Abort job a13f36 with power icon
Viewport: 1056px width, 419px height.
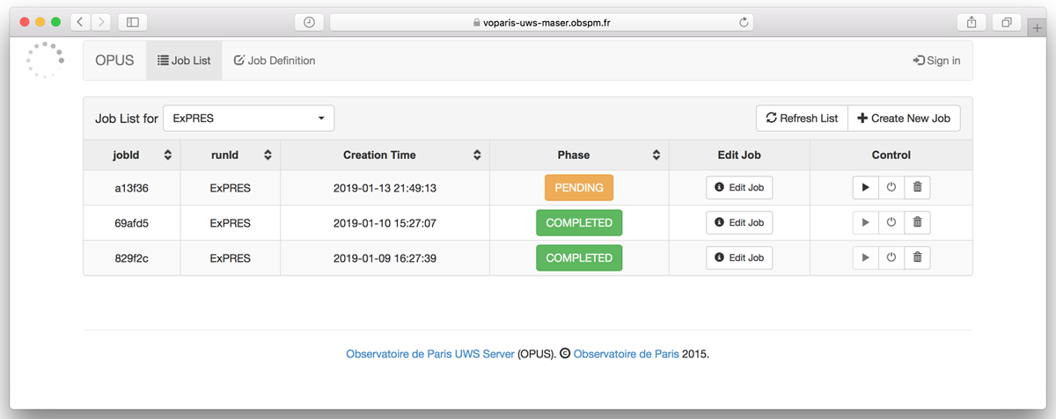coord(891,187)
